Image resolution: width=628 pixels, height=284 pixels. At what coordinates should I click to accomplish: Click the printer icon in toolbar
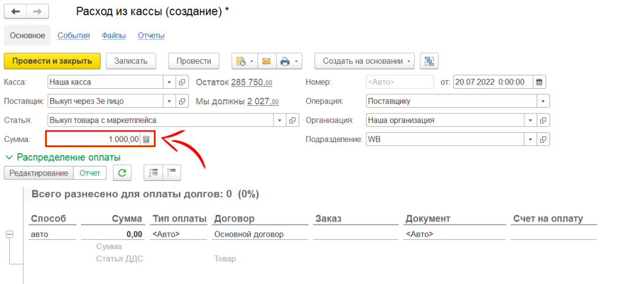coord(285,61)
